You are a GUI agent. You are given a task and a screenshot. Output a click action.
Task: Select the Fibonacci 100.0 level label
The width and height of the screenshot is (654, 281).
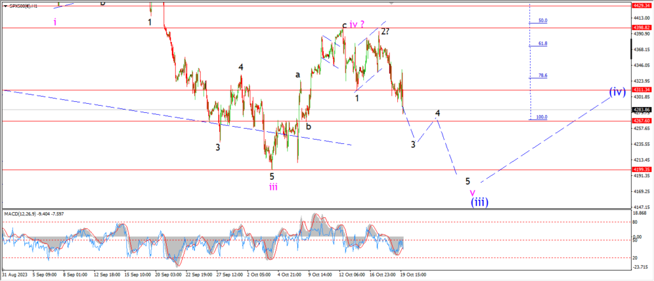[x=541, y=117]
